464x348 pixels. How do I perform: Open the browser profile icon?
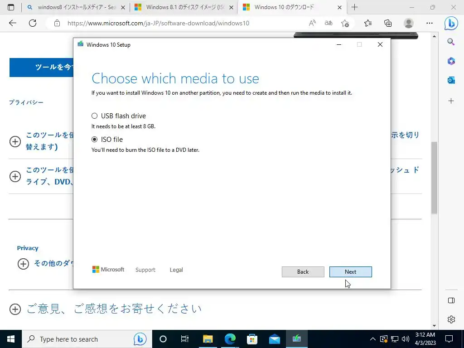409,23
